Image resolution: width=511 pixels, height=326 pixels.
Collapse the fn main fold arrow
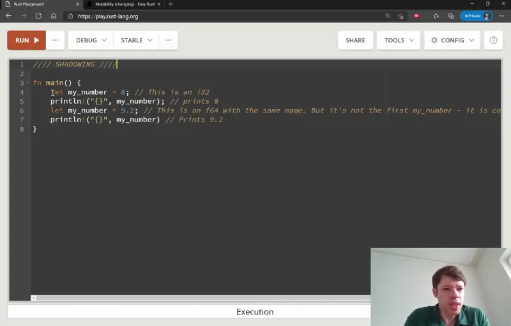click(x=27, y=83)
